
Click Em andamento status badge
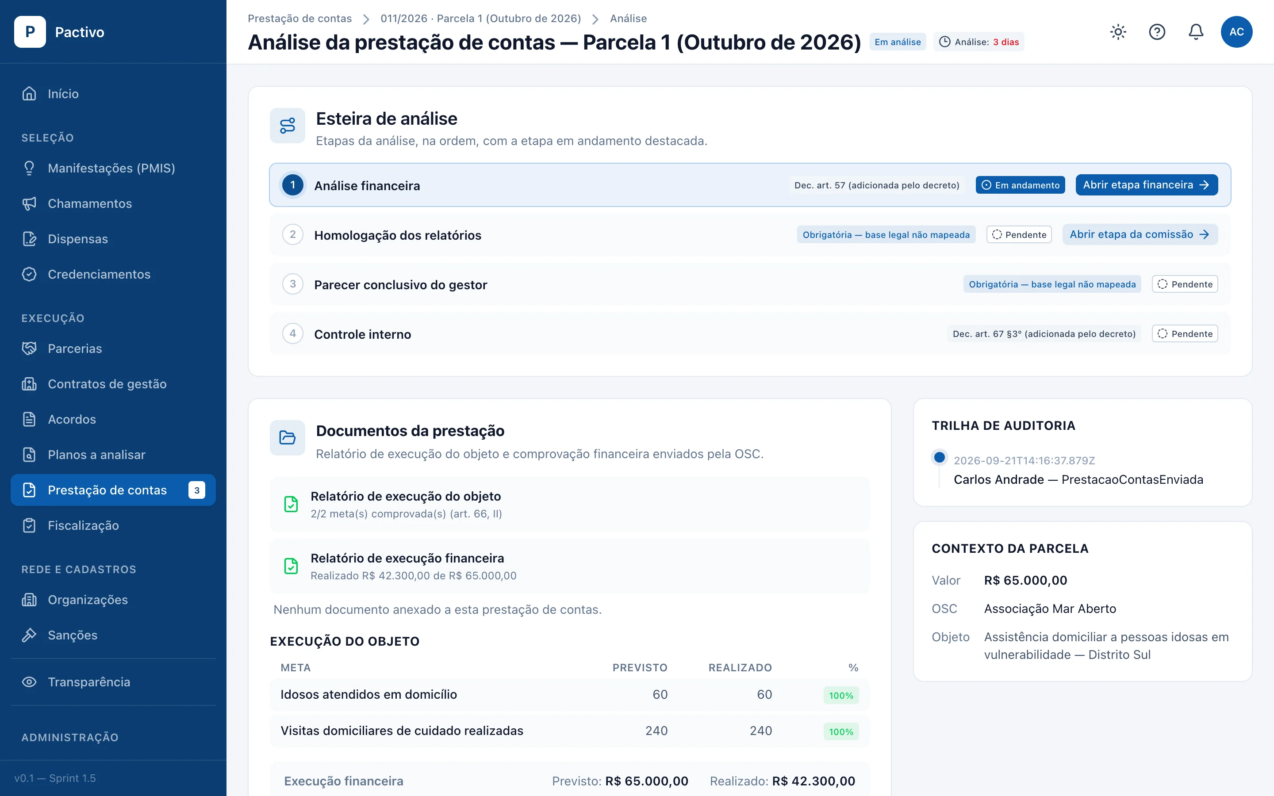1020,185
